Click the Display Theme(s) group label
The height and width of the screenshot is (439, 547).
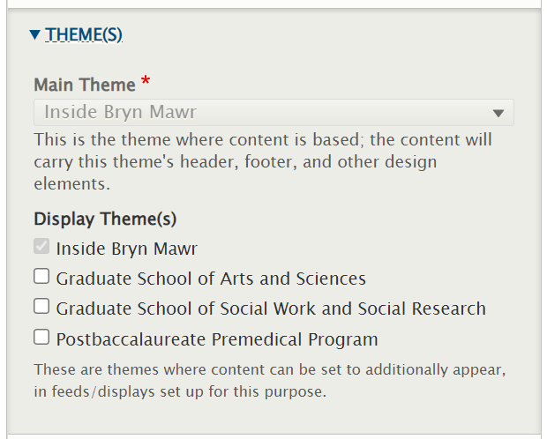coord(105,219)
